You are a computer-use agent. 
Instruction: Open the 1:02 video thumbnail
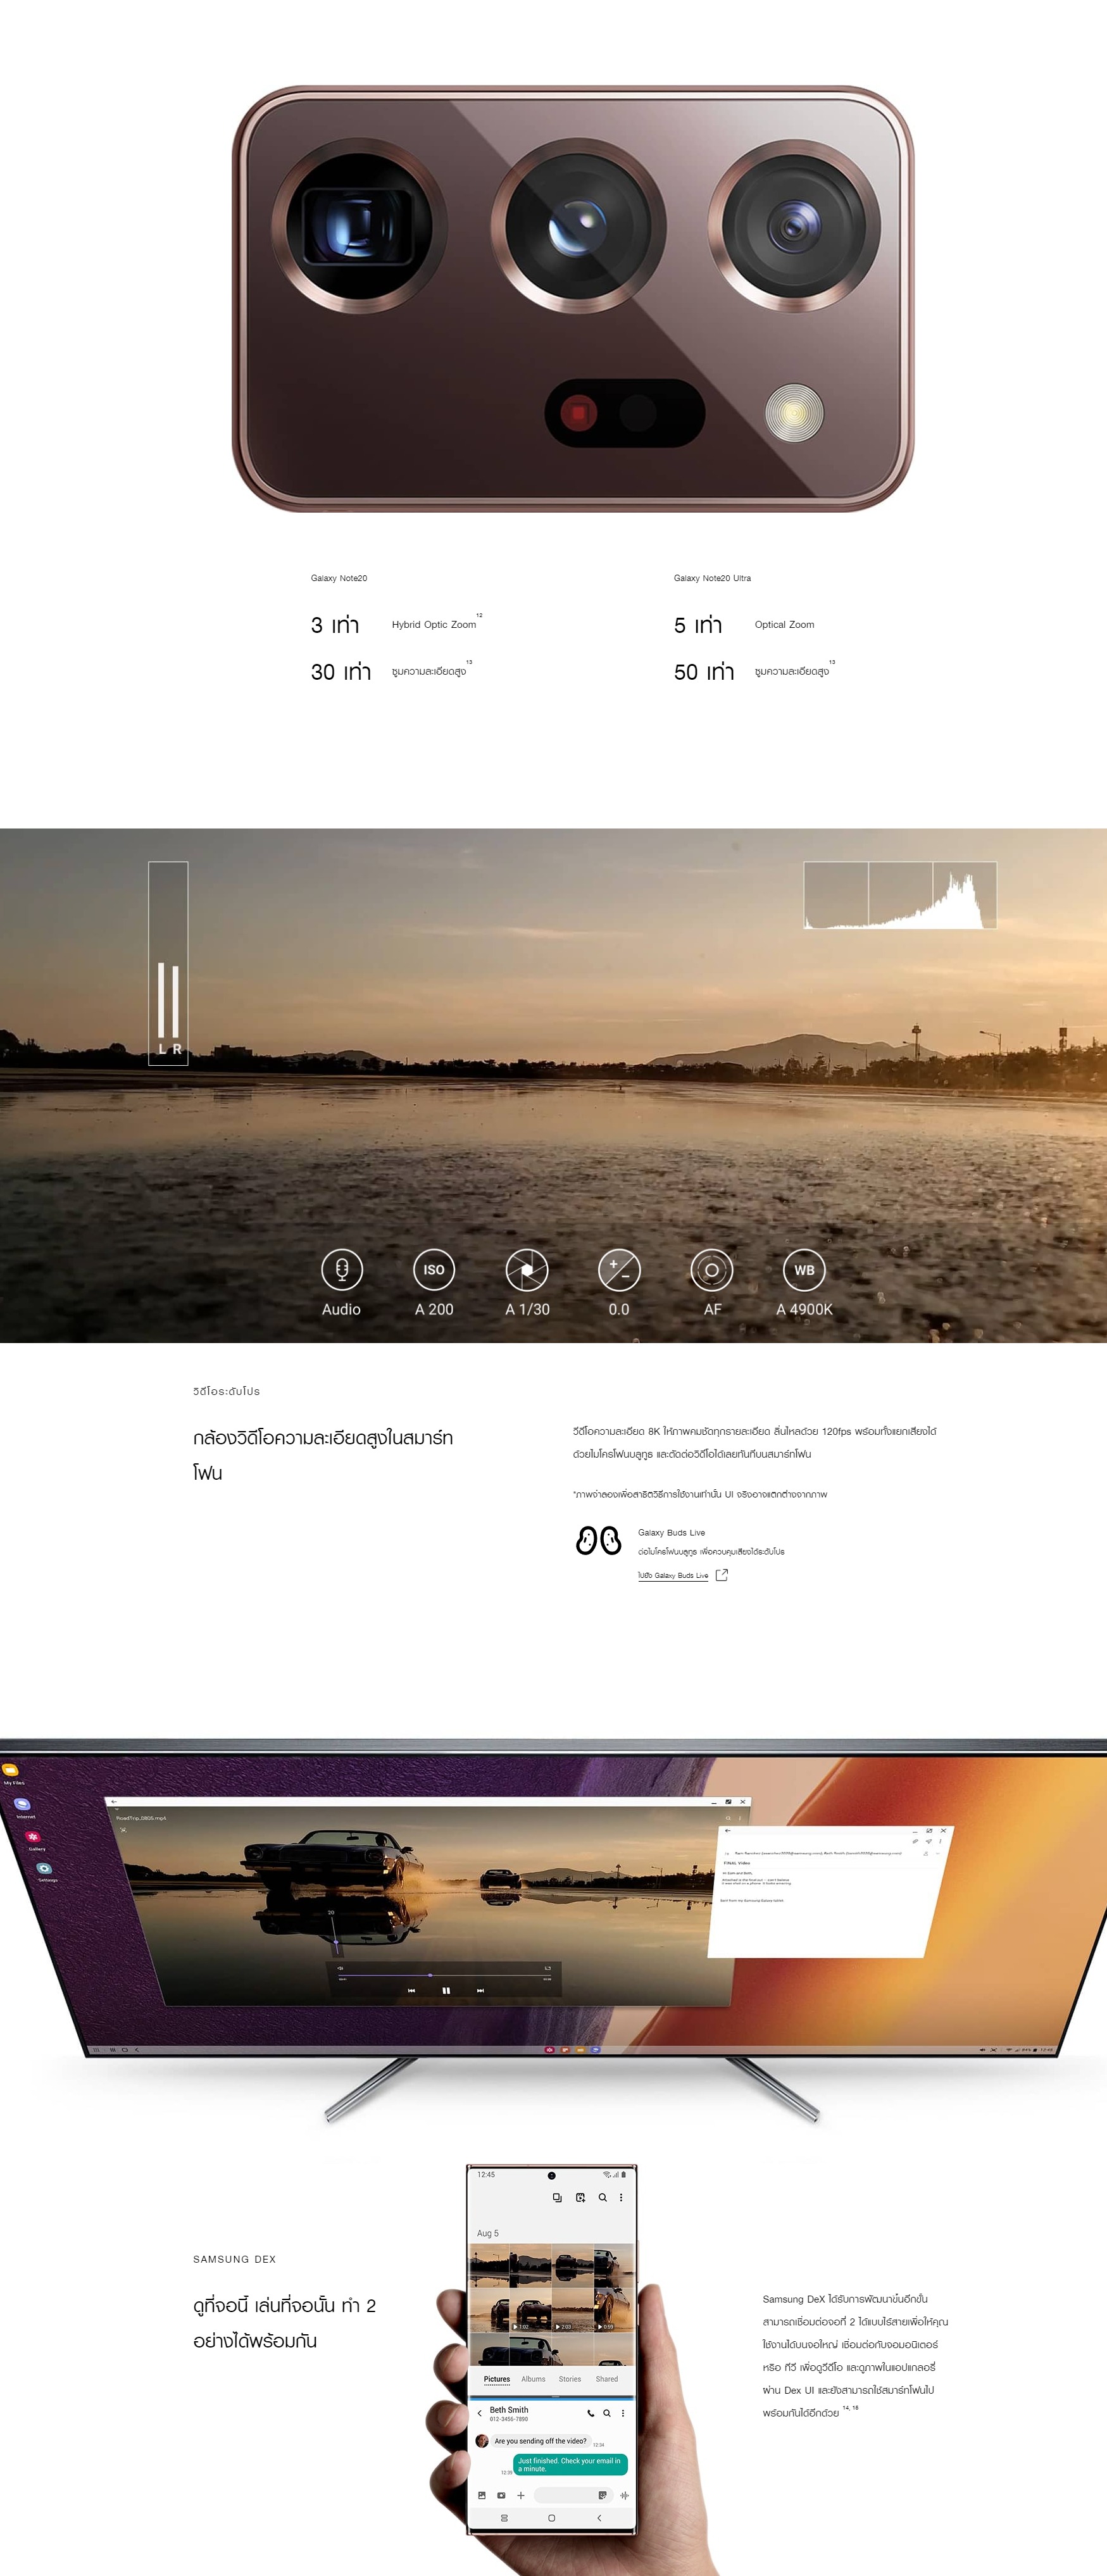click(531, 2310)
